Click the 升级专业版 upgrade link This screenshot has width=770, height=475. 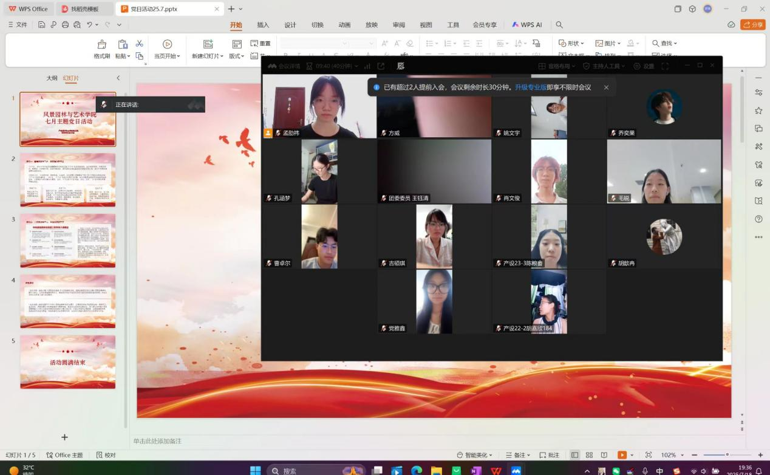point(530,87)
